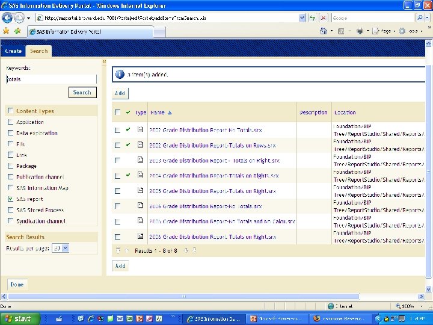
Task: Select the SAS Information Delivery Portal browser tab
Action: pos(91,32)
